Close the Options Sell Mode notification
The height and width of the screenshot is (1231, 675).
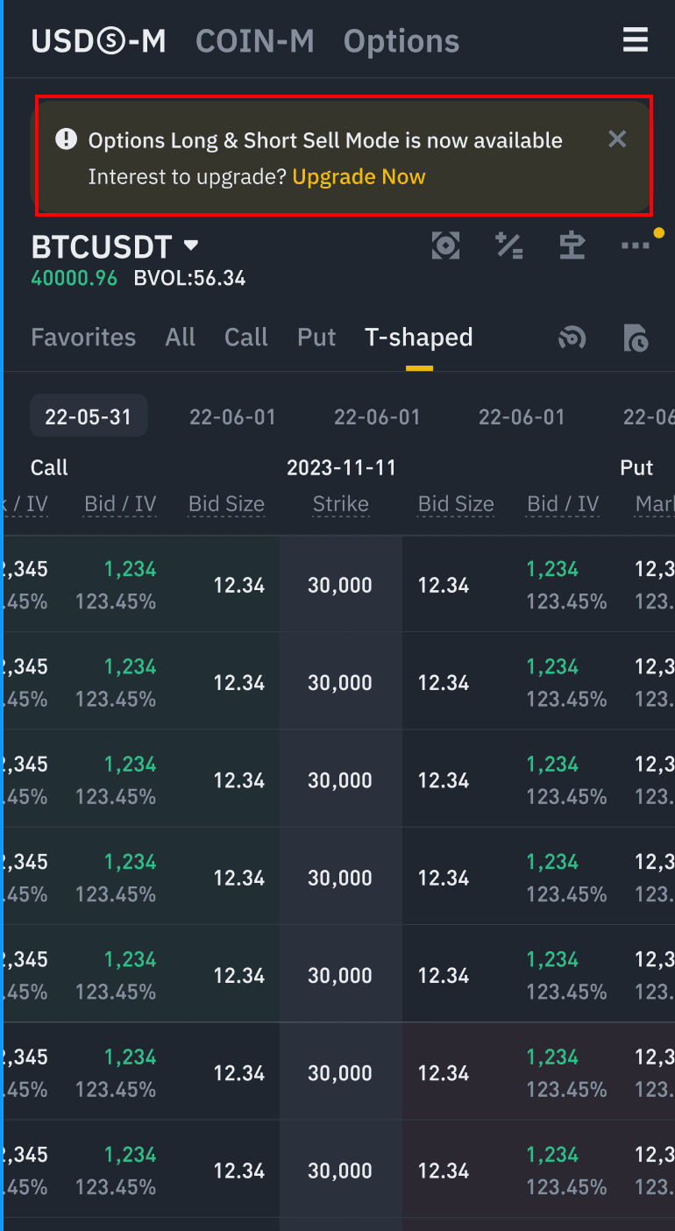617,139
